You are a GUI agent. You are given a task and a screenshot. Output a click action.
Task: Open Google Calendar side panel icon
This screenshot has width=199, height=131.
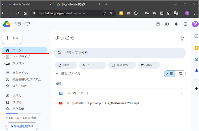(196, 36)
